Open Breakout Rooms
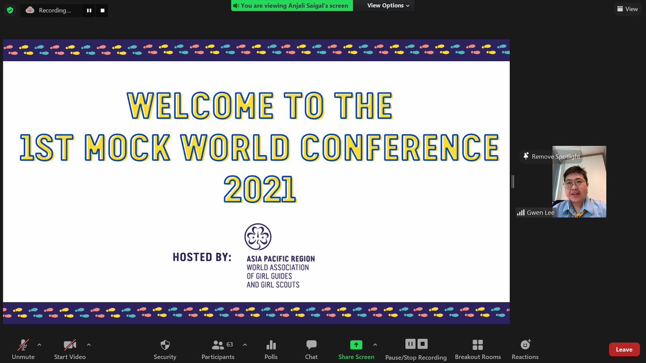646x363 pixels. pyautogui.click(x=478, y=349)
